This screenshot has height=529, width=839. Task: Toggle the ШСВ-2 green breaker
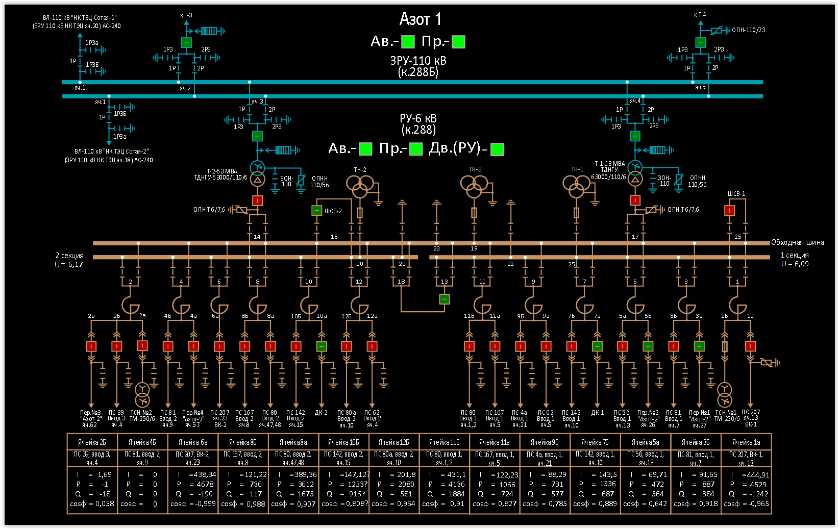click(x=317, y=210)
